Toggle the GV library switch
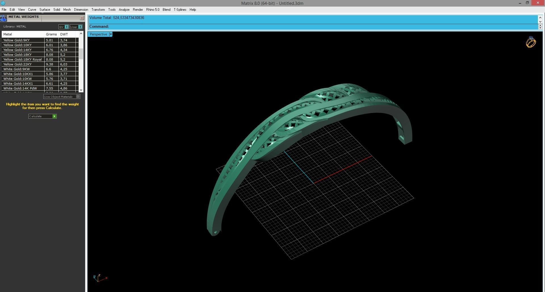The image size is (545, 292). pos(63,27)
